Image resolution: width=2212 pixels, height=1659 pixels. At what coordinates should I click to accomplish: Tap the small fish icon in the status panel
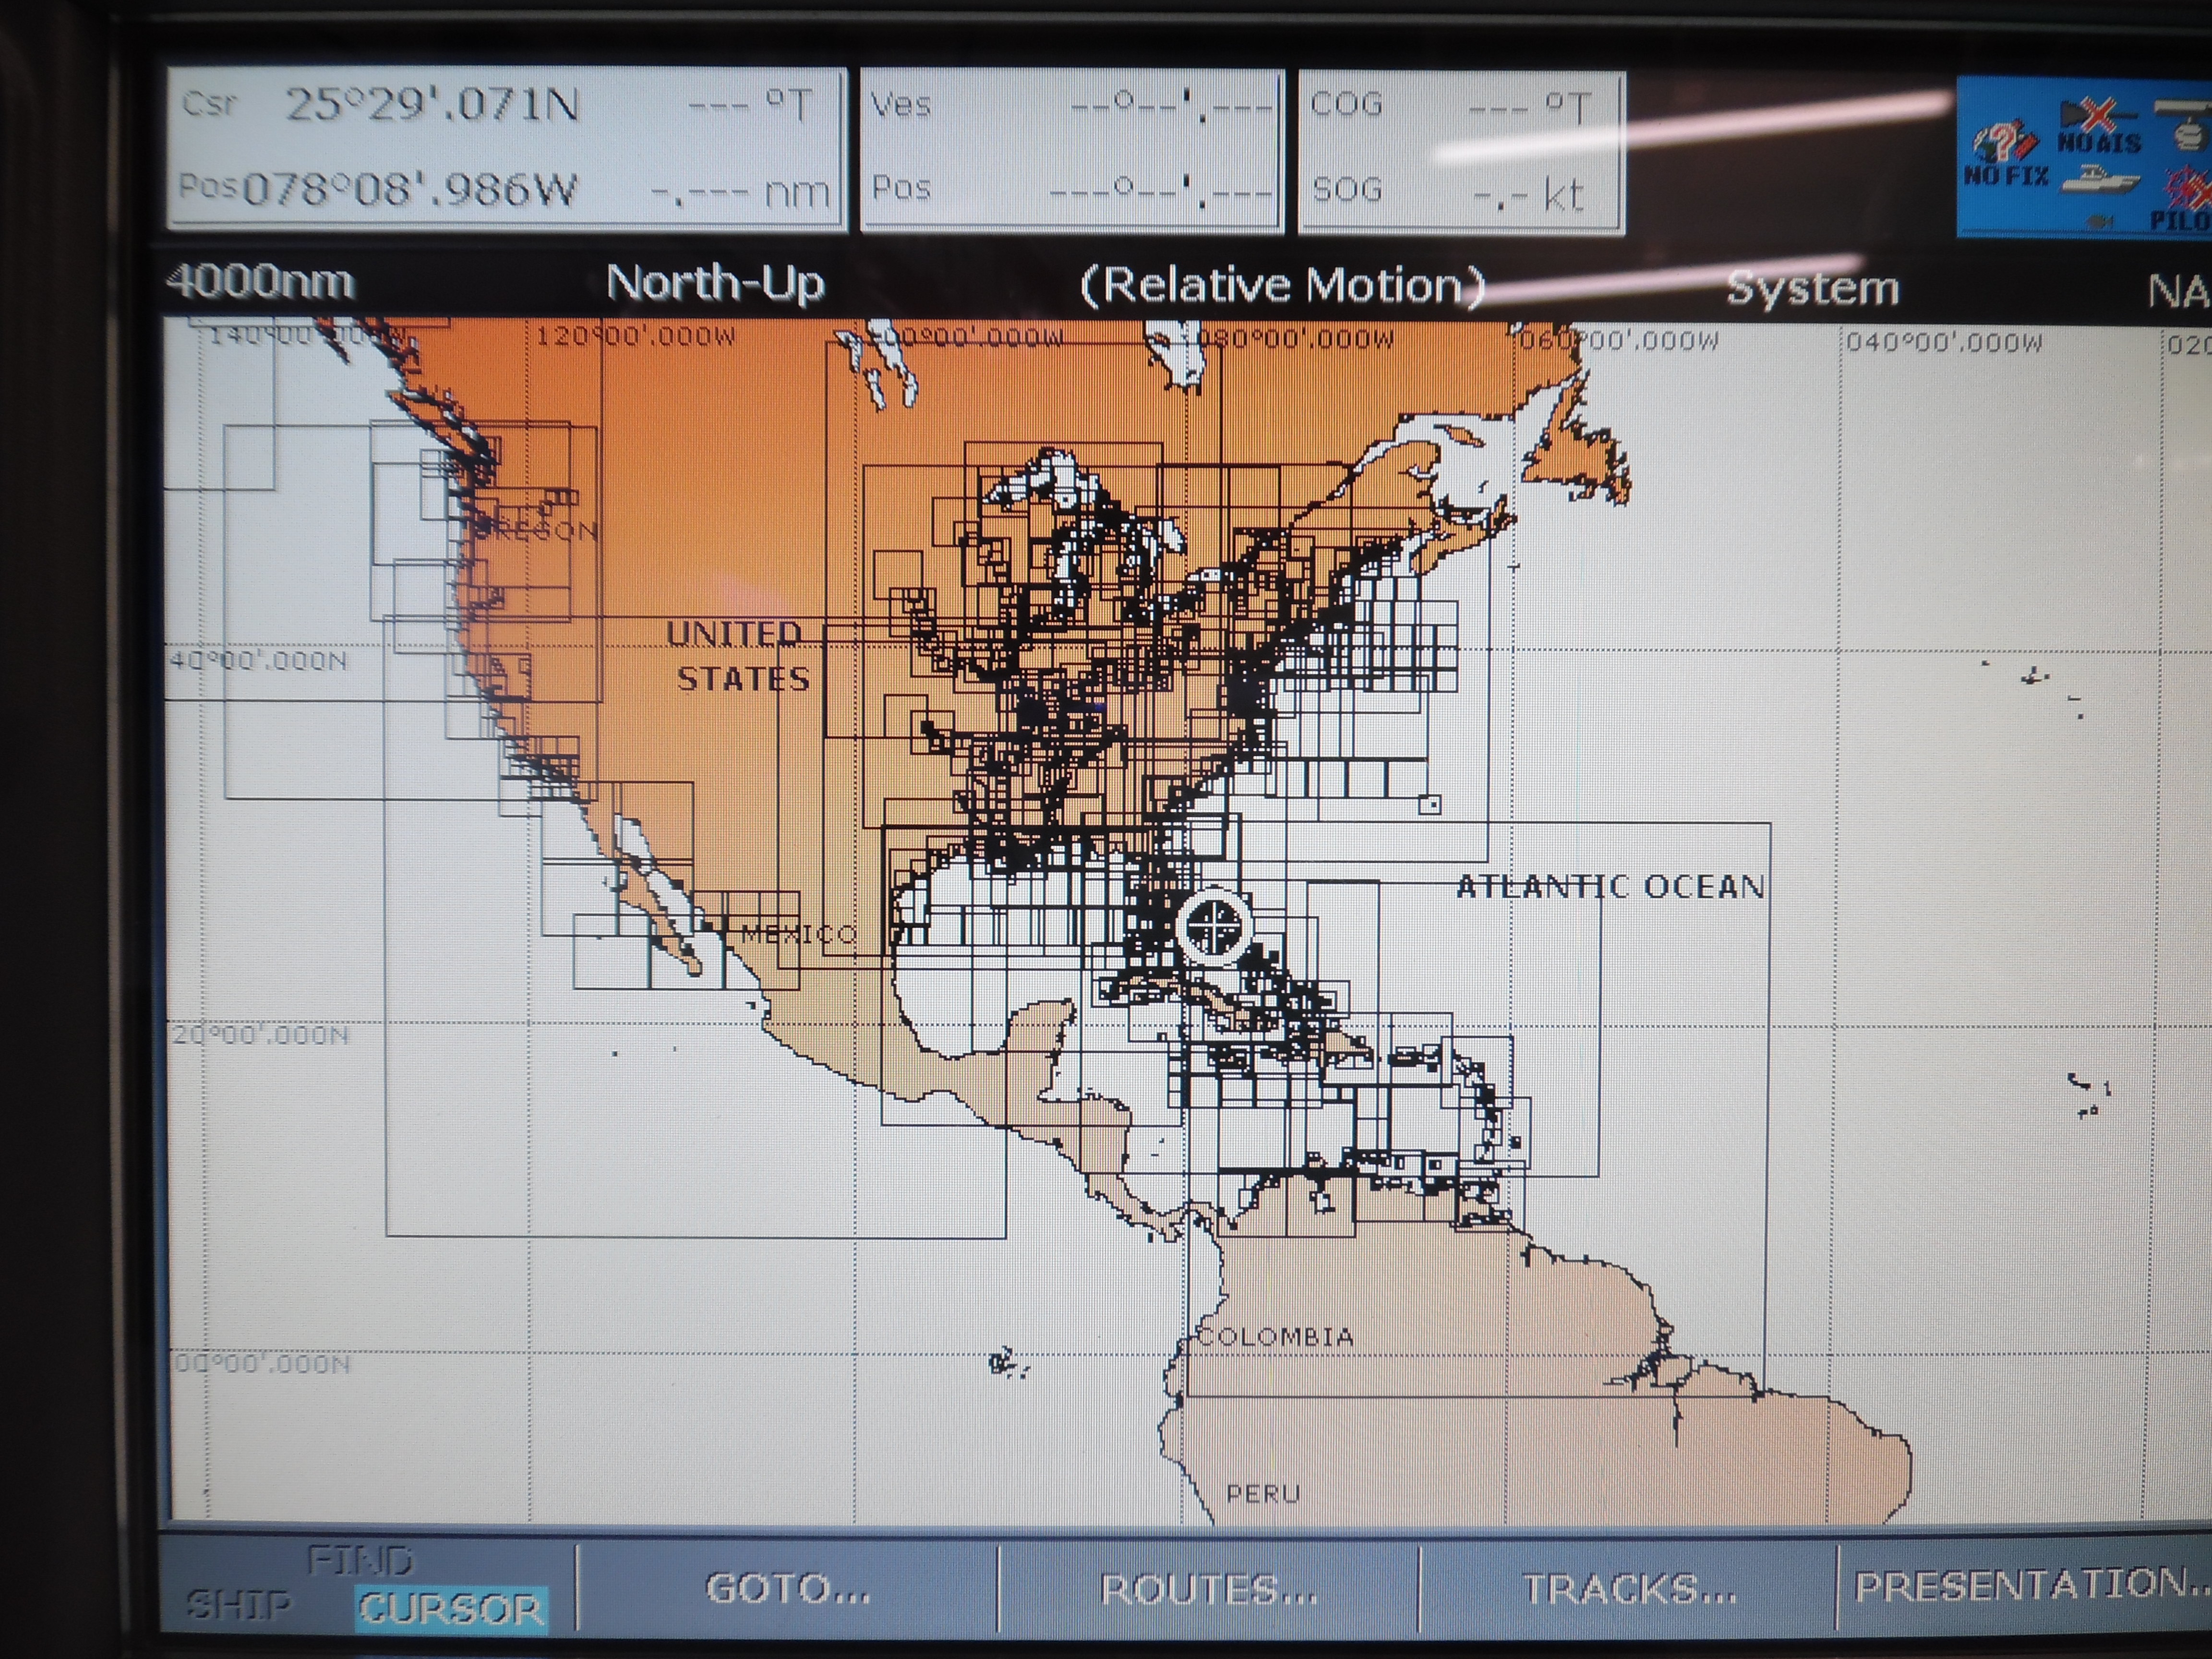coord(2100,221)
